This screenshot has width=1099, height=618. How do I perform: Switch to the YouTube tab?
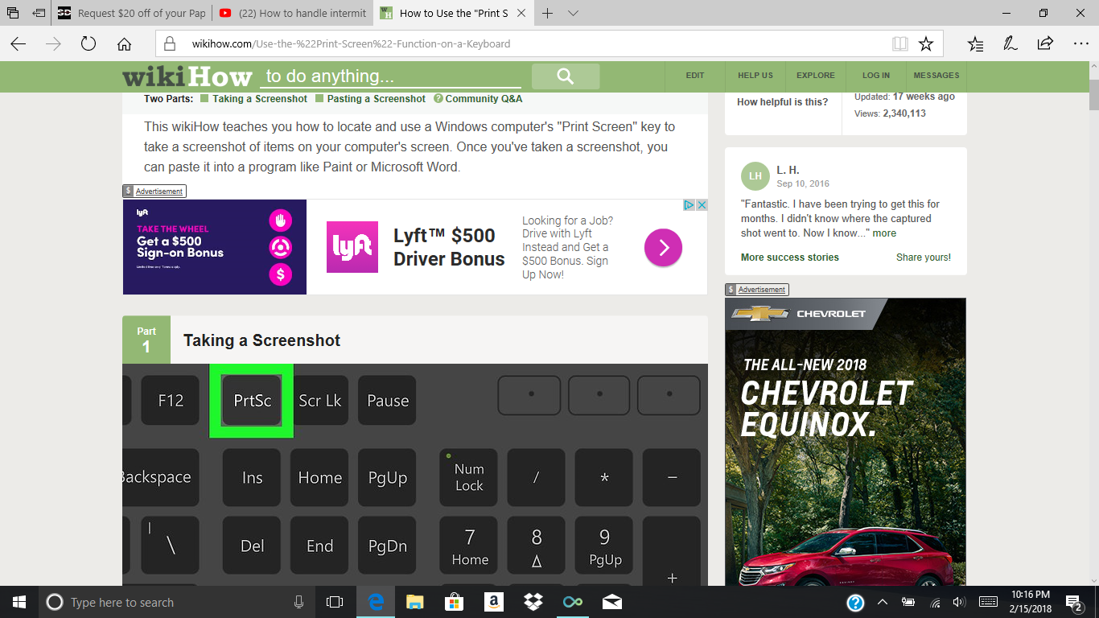pyautogui.click(x=293, y=14)
